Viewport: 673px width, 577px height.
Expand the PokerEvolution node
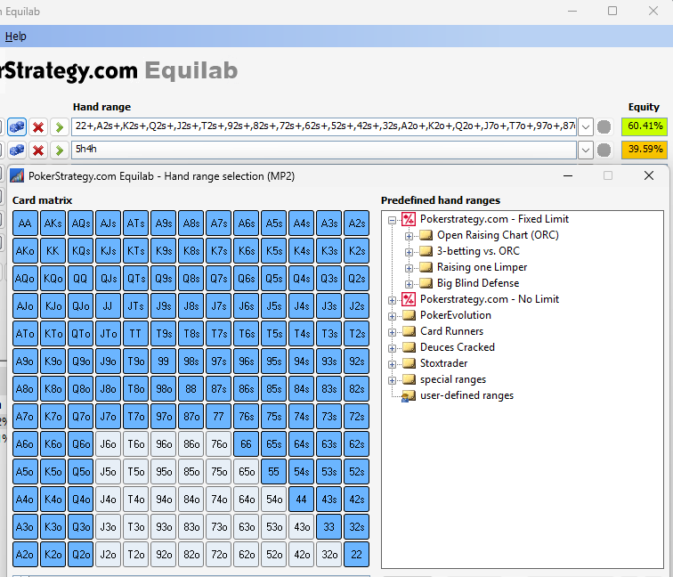392,316
